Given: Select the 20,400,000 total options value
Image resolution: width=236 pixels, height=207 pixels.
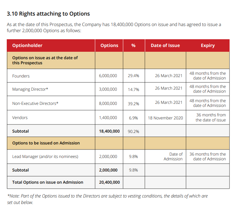Looking at the screenshot, I should click(x=109, y=182).
